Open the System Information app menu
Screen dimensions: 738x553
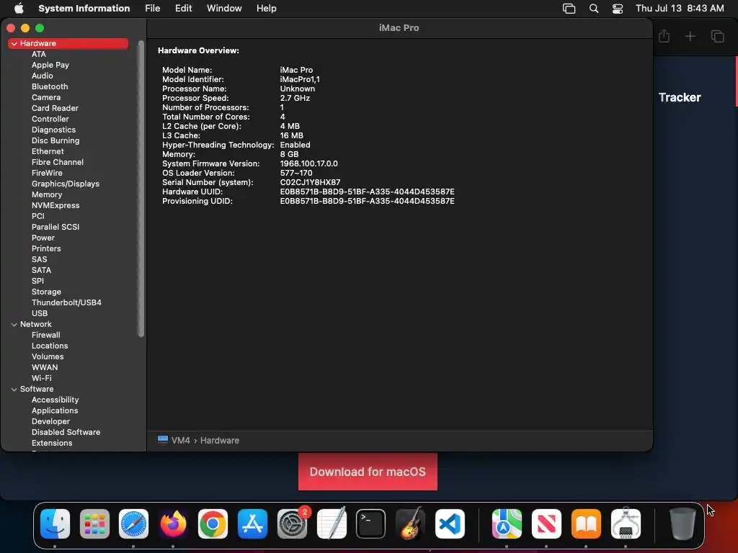[x=84, y=8]
